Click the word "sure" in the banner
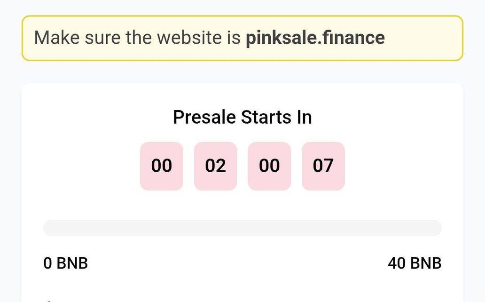This screenshot has width=485, height=302. pos(102,38)
